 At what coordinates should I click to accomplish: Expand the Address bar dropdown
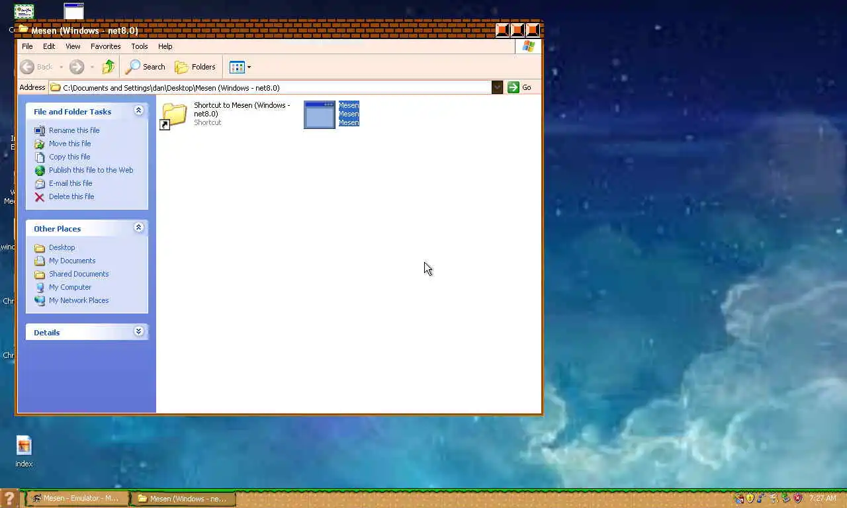(497, 87)
